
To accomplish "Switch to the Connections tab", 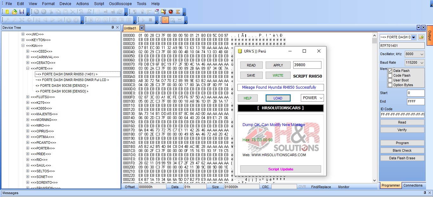I will 413,186.
